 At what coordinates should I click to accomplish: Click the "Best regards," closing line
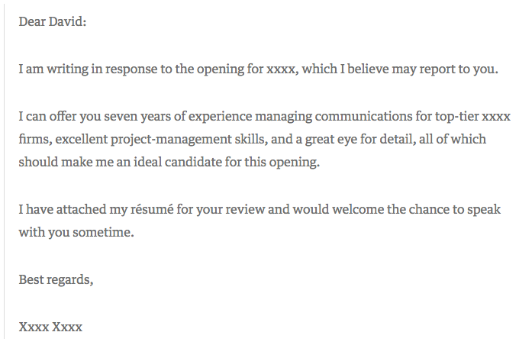coord(56,279)
